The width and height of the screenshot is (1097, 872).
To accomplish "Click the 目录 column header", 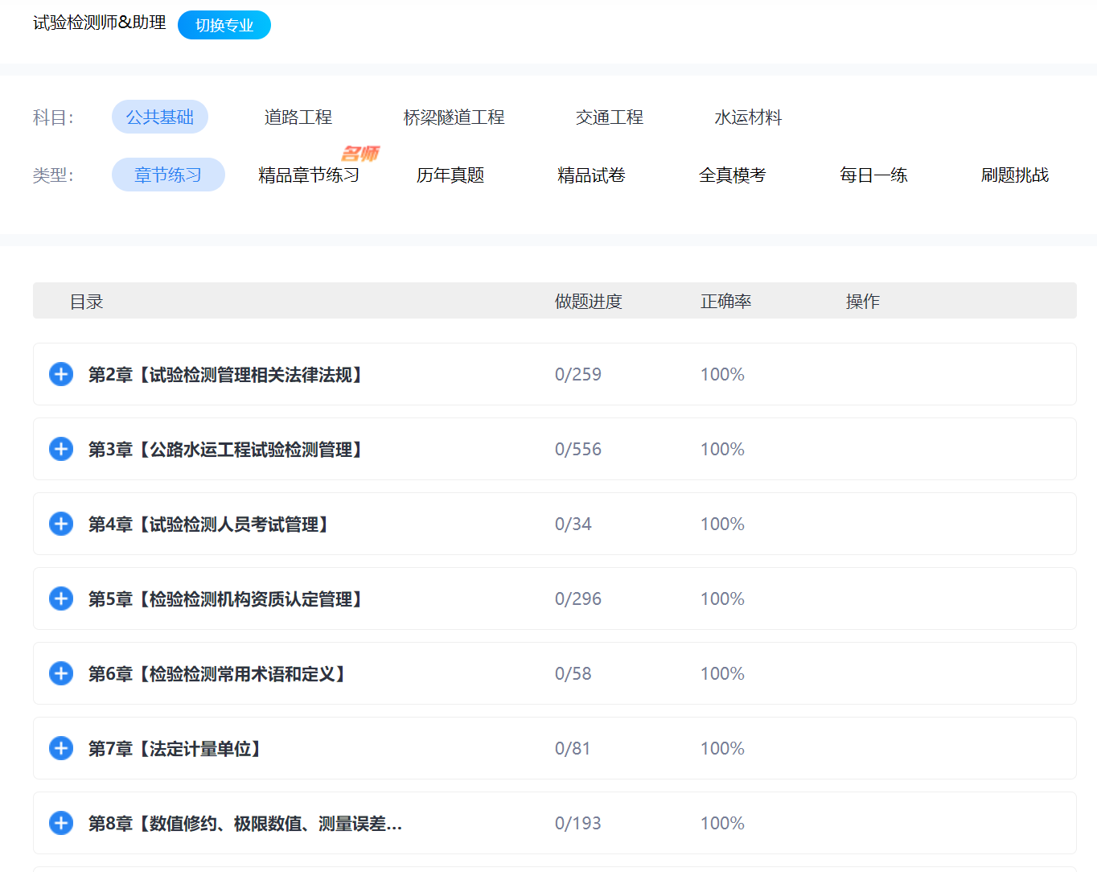I will 87,302.
